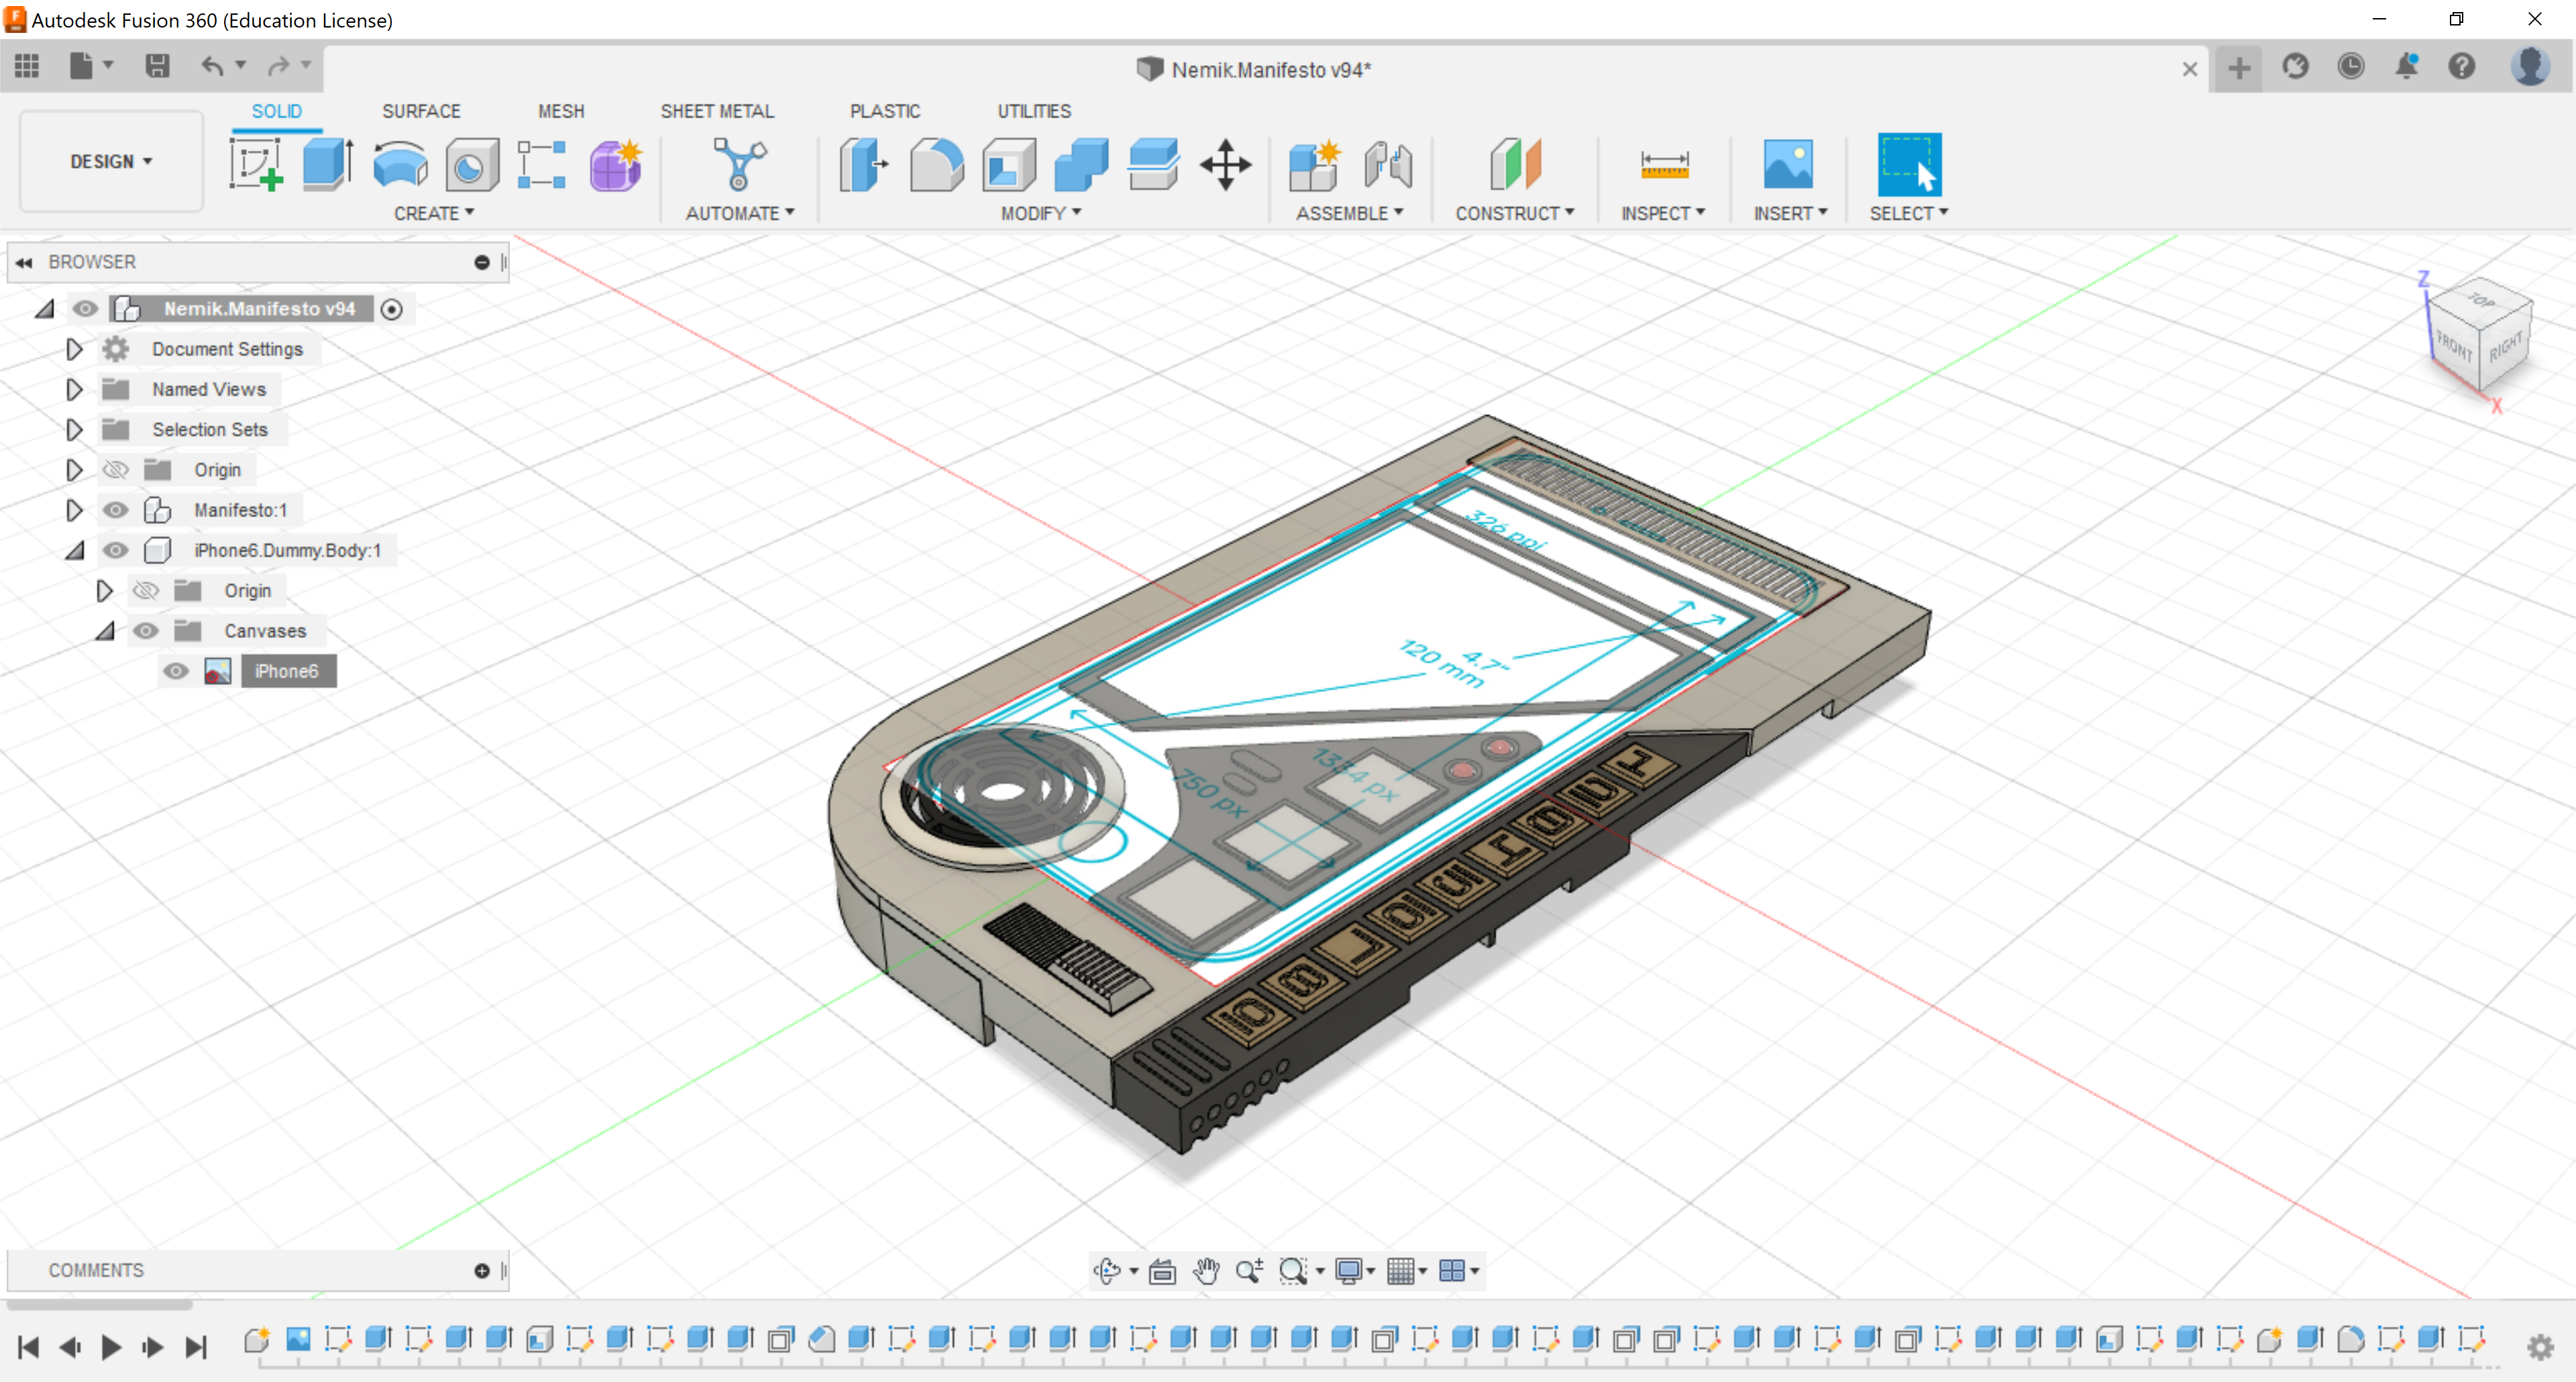Select the Fillet tool
This screenshot has height=1382, width=2576.
(937, 165)
